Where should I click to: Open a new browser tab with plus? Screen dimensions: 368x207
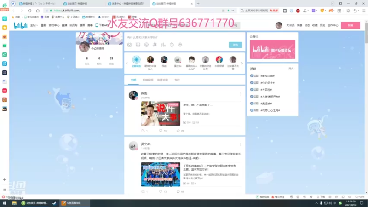point(198,4)
